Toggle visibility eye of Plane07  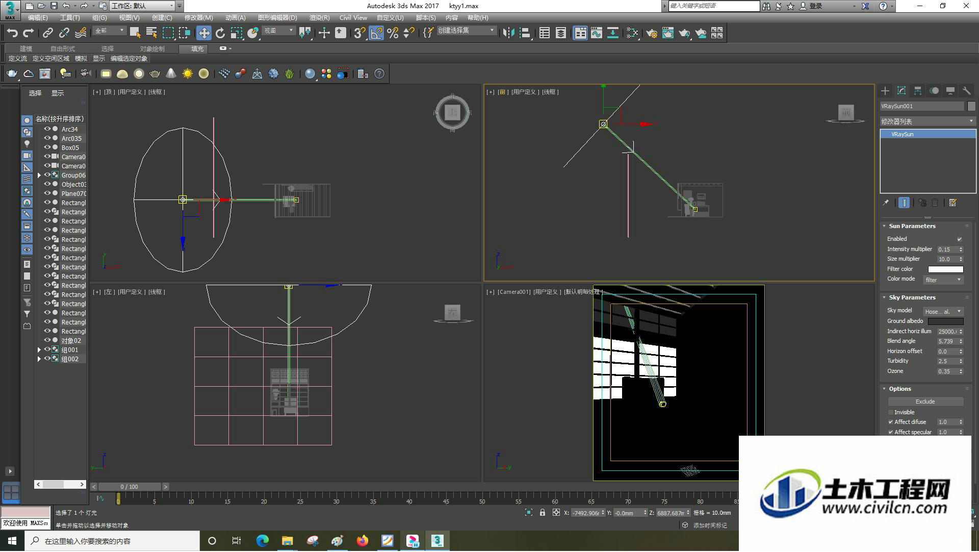click(x=47, y=194)
